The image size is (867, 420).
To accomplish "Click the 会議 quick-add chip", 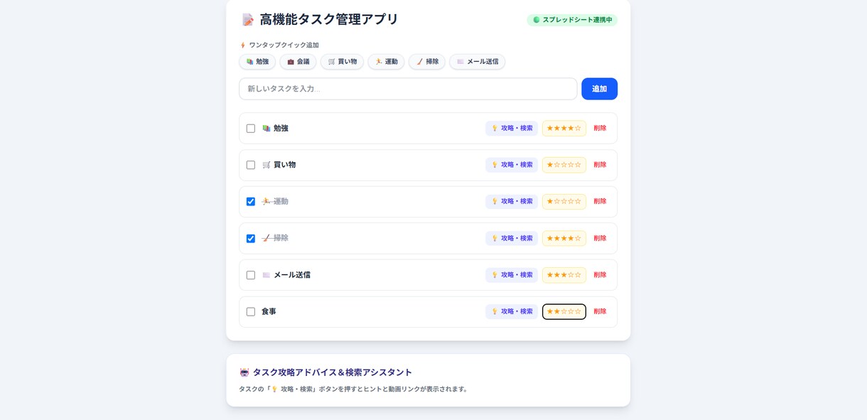I will (298, 62).
